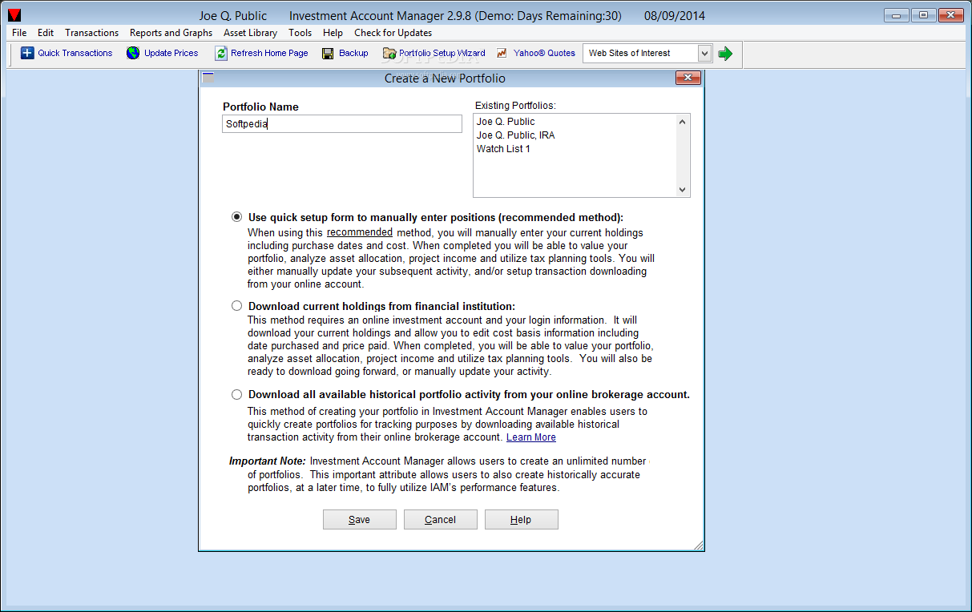Open the Edit menu
The height and width of the screenshot is (612, 972).
coord(46,33)
